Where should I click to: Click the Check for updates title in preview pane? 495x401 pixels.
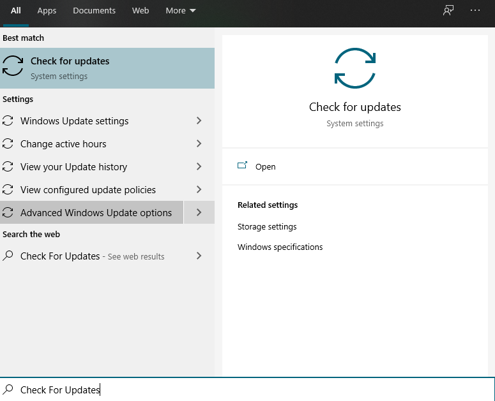[x=355, y=107]
